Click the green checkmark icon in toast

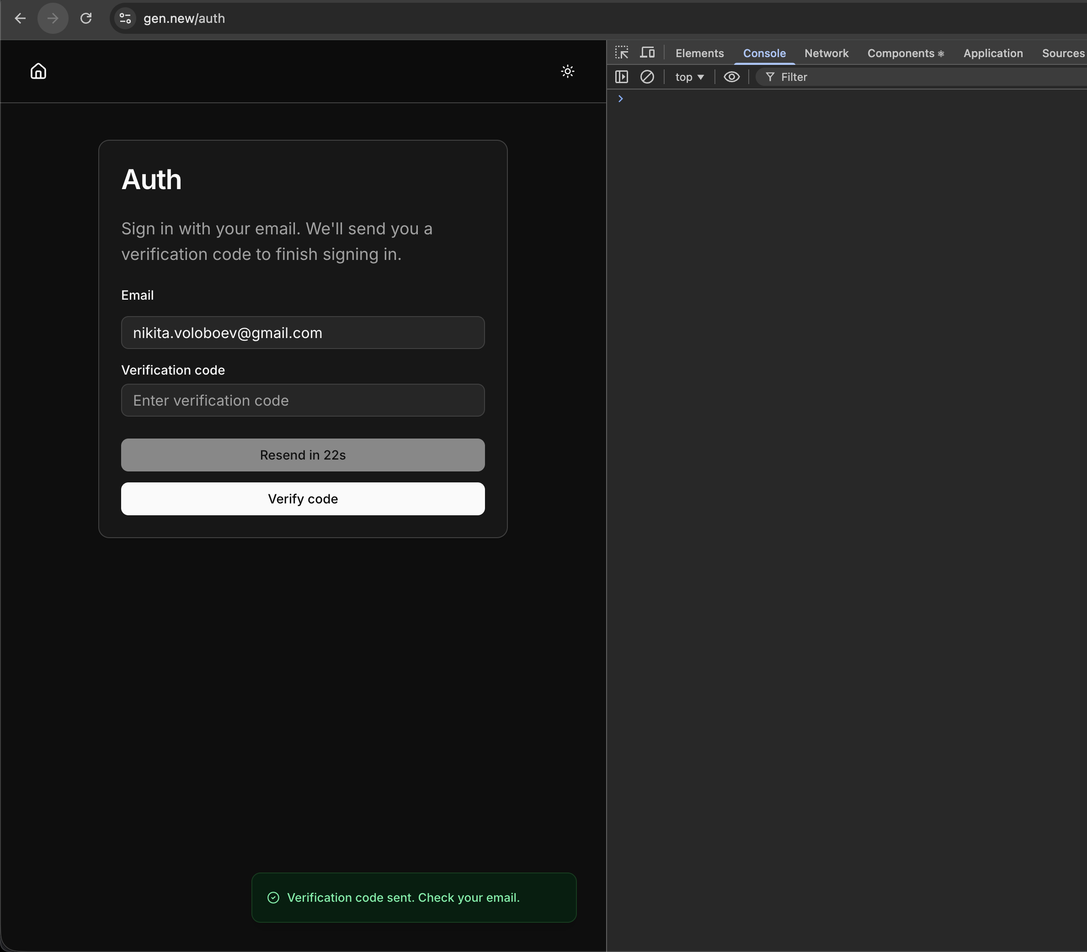click(273, 898)
